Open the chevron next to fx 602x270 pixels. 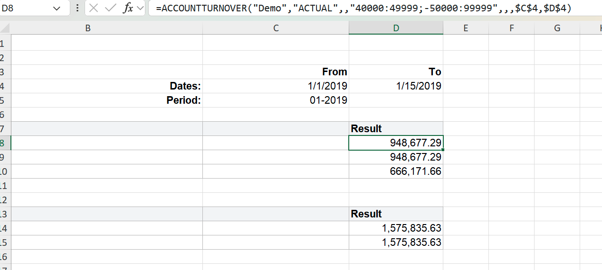[x=140, y=8]
